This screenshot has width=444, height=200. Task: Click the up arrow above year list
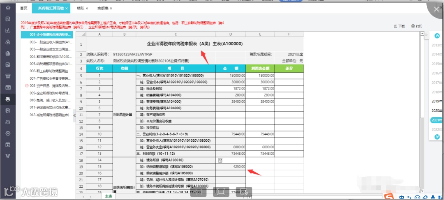437,36
